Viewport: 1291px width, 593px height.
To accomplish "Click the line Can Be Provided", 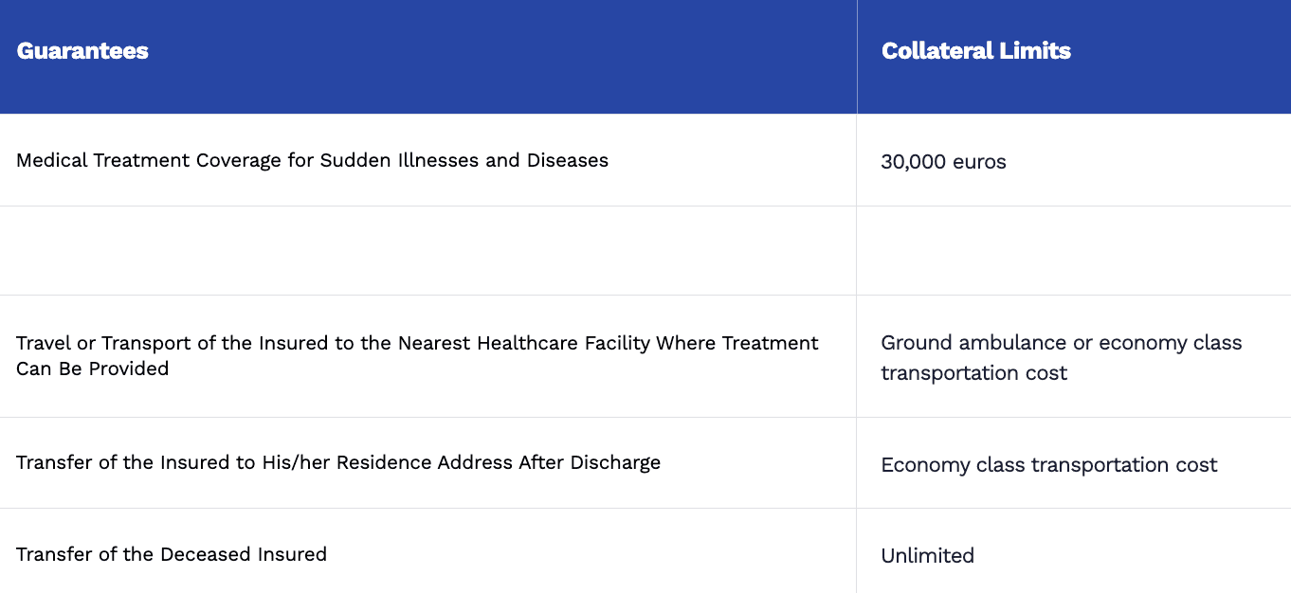I will [92, 368].
